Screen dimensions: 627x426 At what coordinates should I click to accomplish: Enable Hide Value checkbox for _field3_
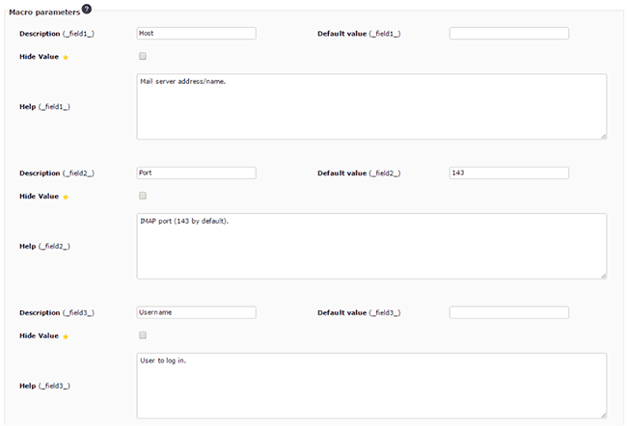(143, 335)
